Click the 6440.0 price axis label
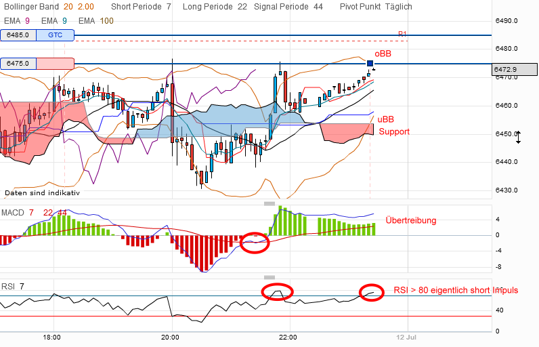 click(x=506, y=161)
